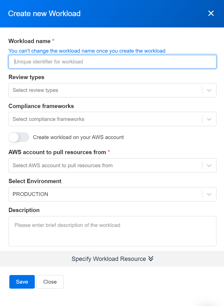This screenshot has width=224, height=306.
Task: Open the AWS account chevron icon
Action: (209, 165)
